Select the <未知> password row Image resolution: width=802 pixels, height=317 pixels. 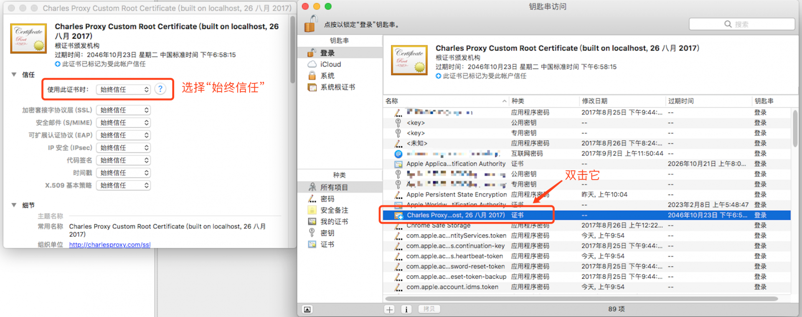coord(587,143)
